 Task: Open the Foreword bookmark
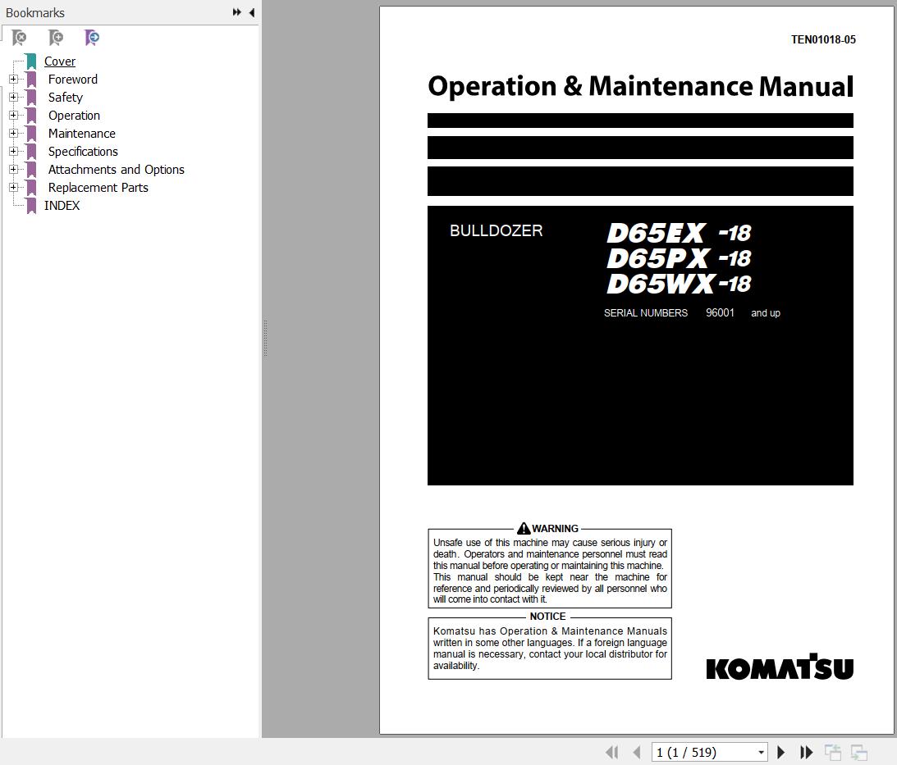pos(73,80)
